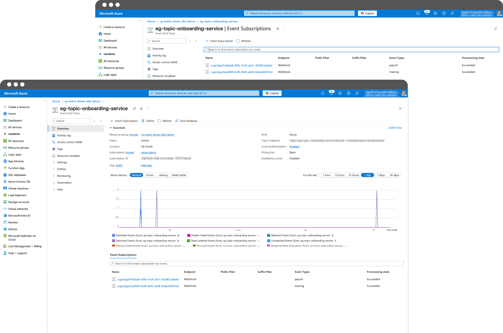This screenshot has height=333, width=503.
Task: Select the Latency metrics option
Action: [163, 175]
